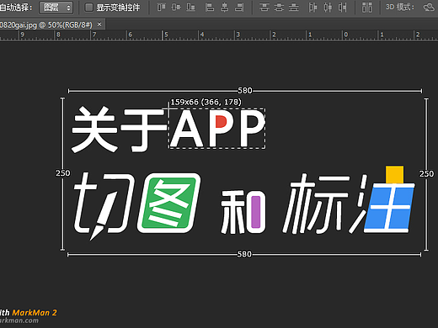Select distribute vertical centers icon
Image resolution: width=438 pixels, height=328 pixels.
(279, 8)
